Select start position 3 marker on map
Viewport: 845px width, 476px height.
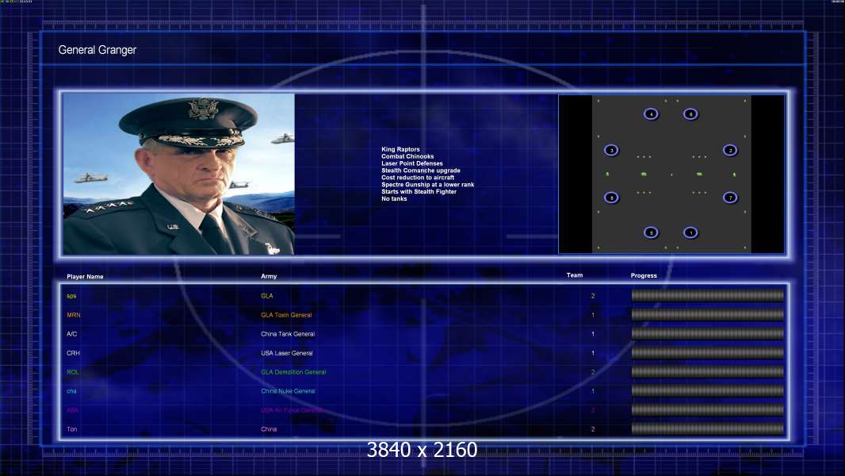pyautogui.click(x=611, y=151)
